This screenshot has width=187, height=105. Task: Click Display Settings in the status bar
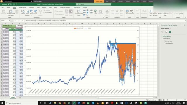pyautogui.click(x=151, y=100)
